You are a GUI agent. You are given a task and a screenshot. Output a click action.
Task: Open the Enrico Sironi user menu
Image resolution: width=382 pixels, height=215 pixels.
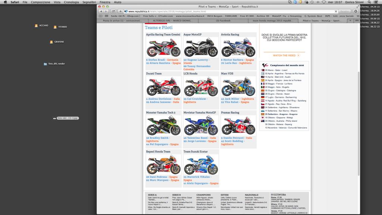click(x=354, y=2)
